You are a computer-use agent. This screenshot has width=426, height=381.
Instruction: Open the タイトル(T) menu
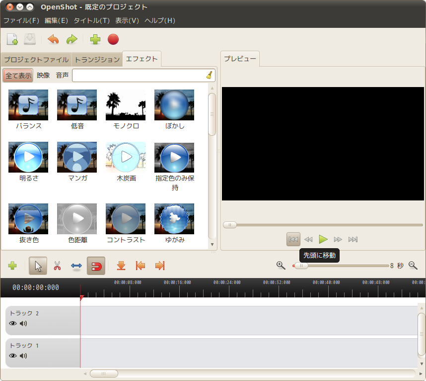pyautogui.click(x=92, y=20)
